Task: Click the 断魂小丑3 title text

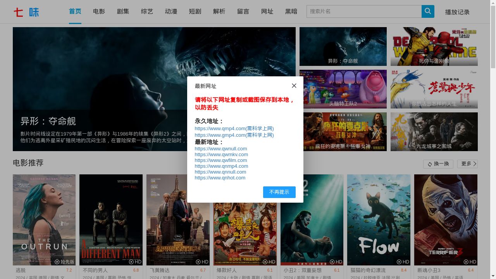Action: (429, 270)
